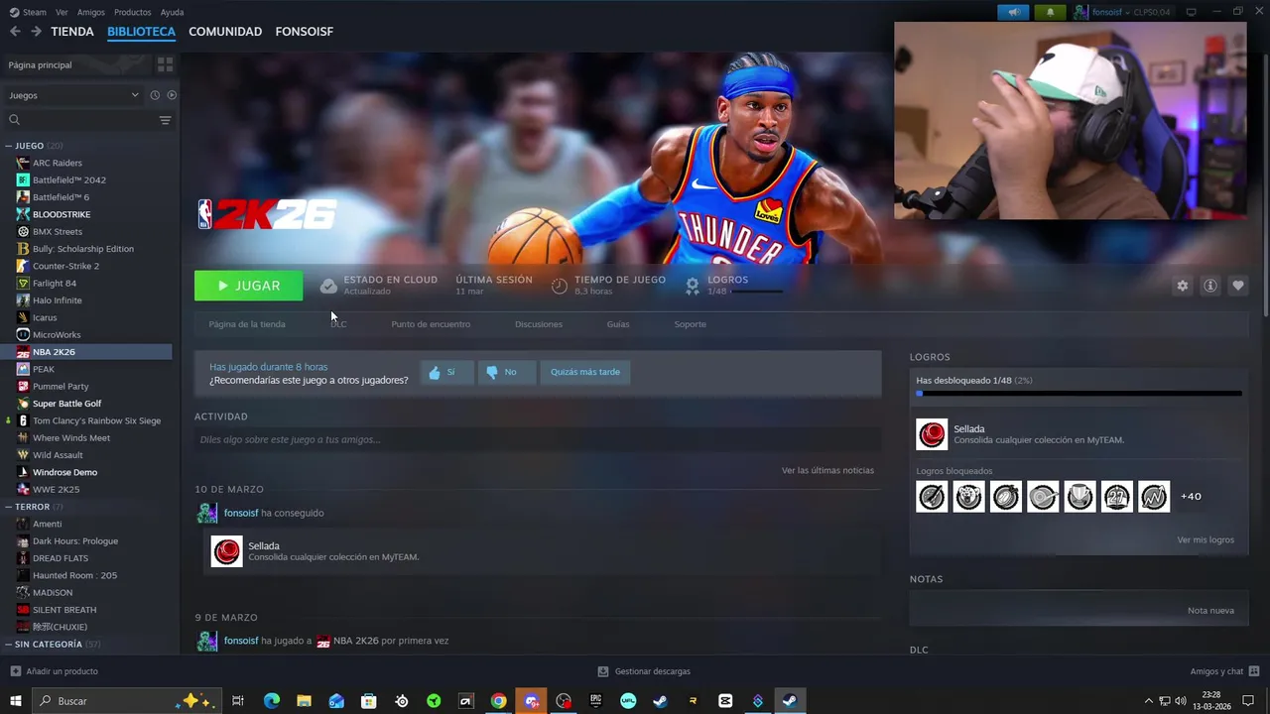Click Añadir un producto
Viewport: 1270px width, 714px height.
coord(54,671)
